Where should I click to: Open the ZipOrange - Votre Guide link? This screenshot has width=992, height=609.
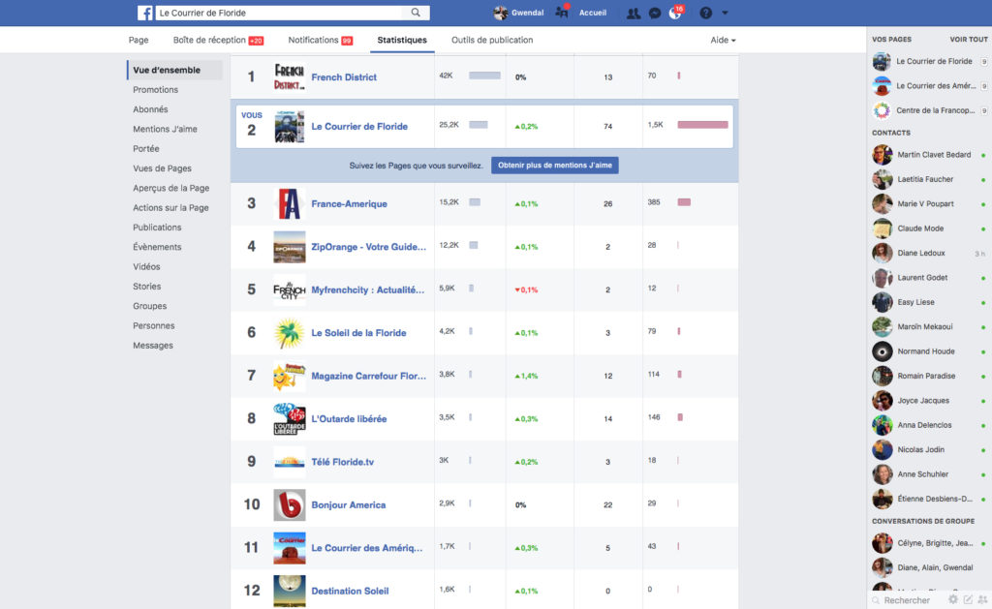369,247
